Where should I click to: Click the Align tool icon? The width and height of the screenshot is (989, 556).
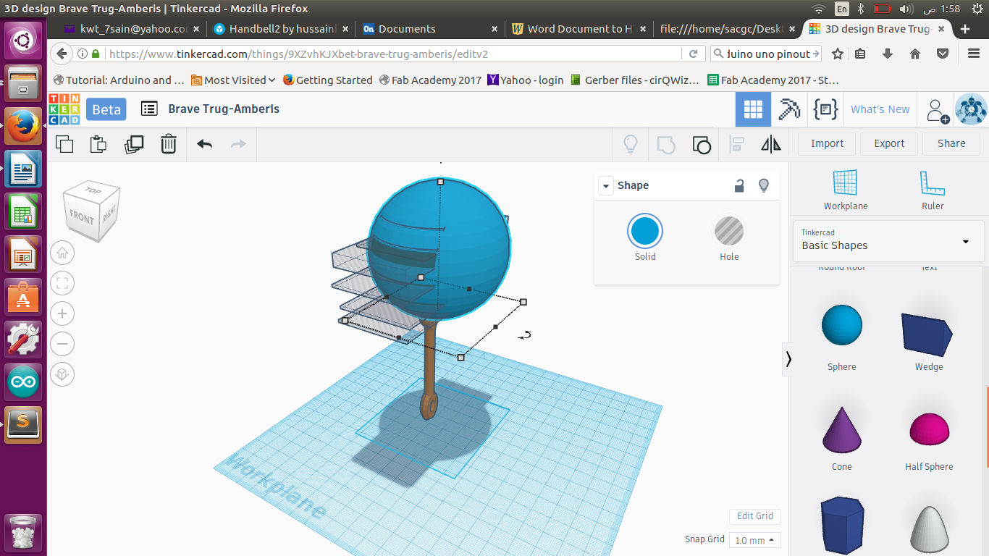pyautogui.click(x=737, y=144)
